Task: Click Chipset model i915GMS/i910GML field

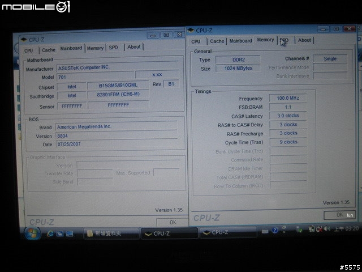Action: (118, 85)
